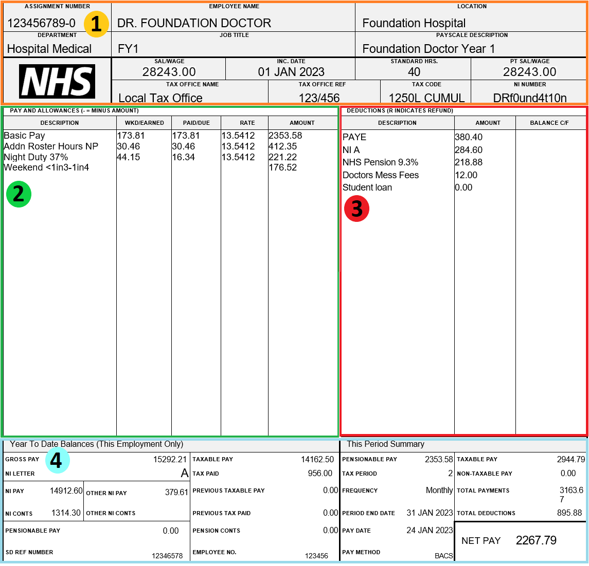Click the Tax Code 1250L CUMUL value

tap(426, 98)
